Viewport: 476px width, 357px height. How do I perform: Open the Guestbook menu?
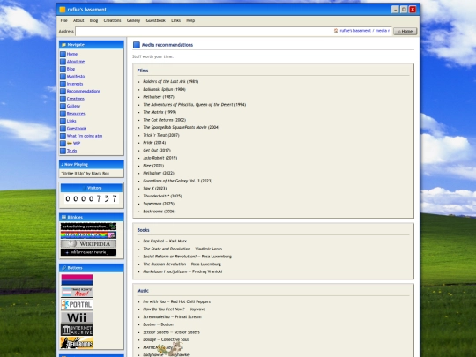(x=155, y=20)
